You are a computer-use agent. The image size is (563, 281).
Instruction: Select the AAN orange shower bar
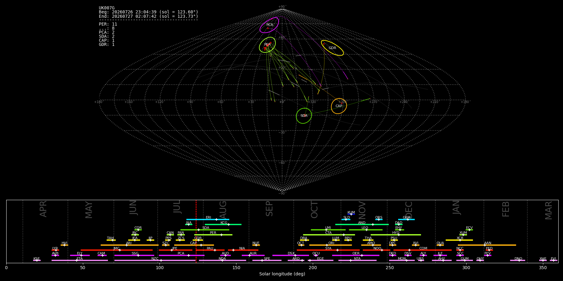(487, 245)
